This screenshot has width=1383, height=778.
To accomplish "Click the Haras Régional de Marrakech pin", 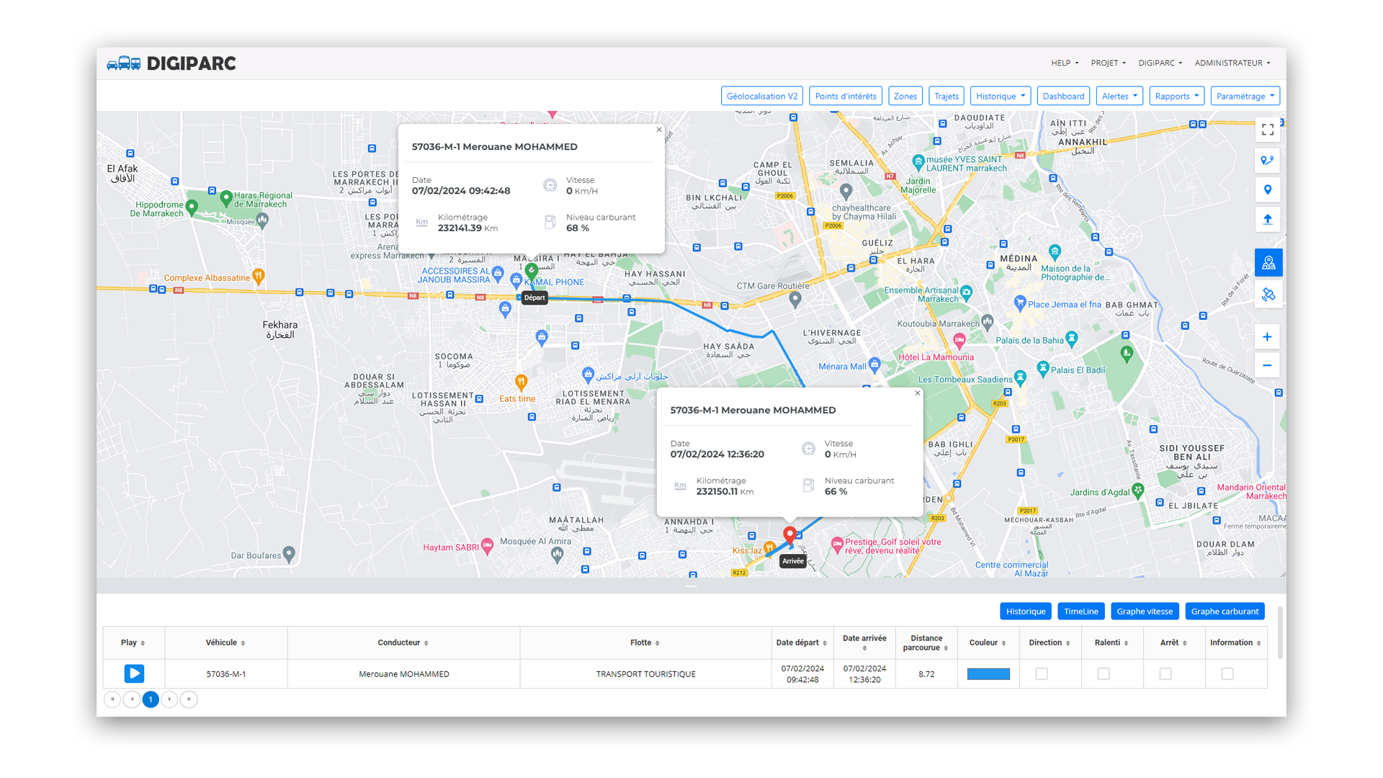I will pyautogui.click(x=226, y=197).
